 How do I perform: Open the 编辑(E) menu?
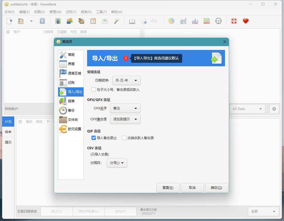pyautogui.click(x=24, y=12)
